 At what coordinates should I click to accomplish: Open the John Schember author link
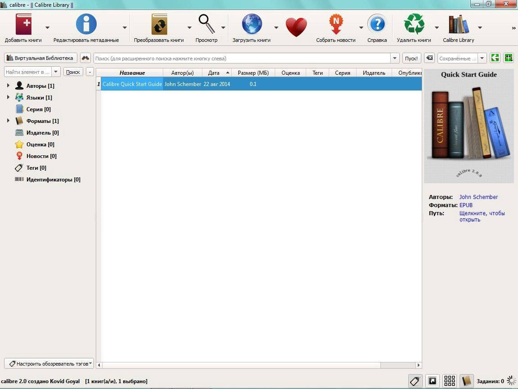[x=478, y=197]
